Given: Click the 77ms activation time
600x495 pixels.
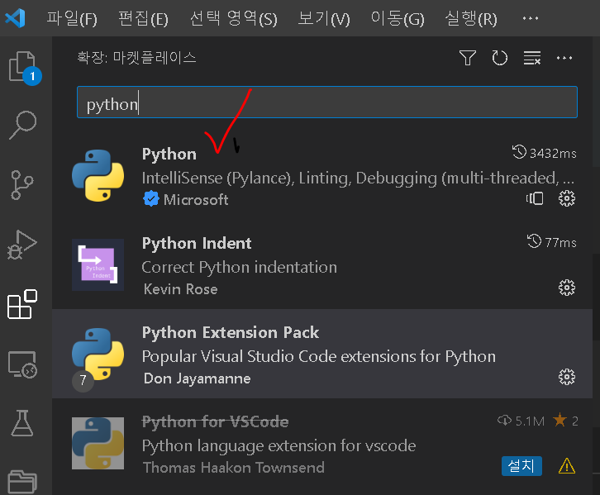Looking at the screenshot, I should point(552,242).
